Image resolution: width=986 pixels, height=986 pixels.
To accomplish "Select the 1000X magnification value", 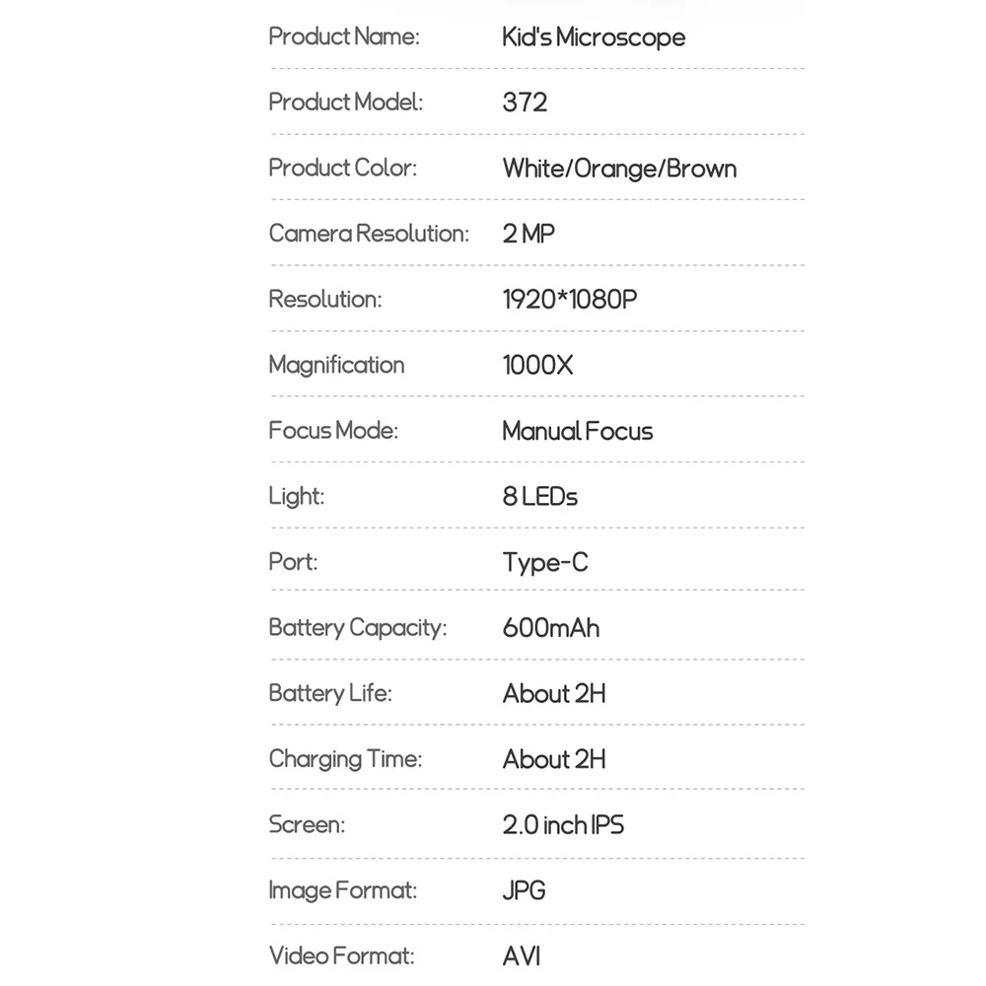I will point(537,366).
